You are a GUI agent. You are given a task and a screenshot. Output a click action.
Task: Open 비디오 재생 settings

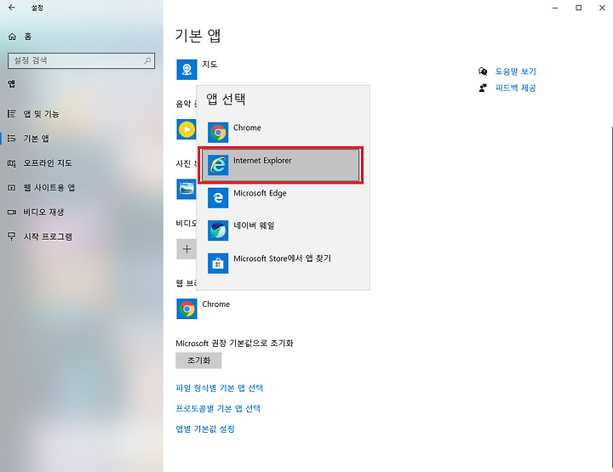point(36,212)
